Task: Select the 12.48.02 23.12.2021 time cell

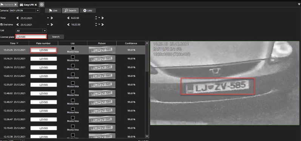Action: coord(14,93)
